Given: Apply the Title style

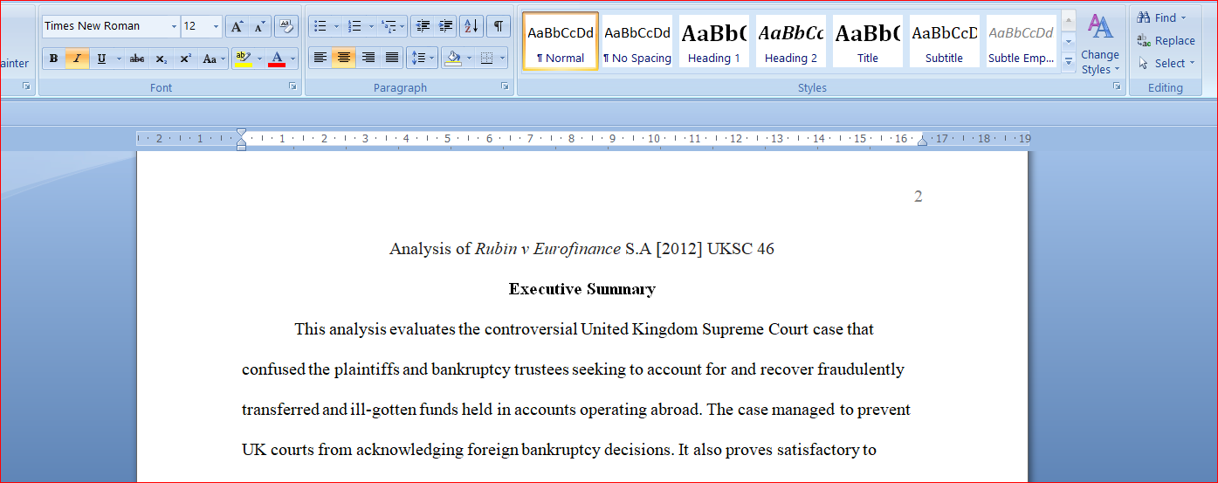Looking at the screenshot, I should point(868,41).
